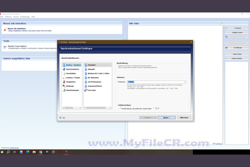Increase the backup count spinner

(159, 108)
